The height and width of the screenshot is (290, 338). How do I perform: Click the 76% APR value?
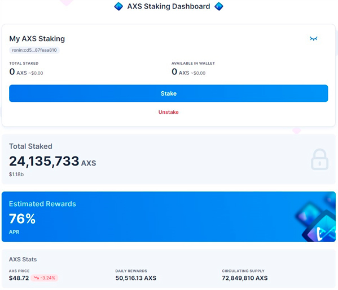pos(22,219)
